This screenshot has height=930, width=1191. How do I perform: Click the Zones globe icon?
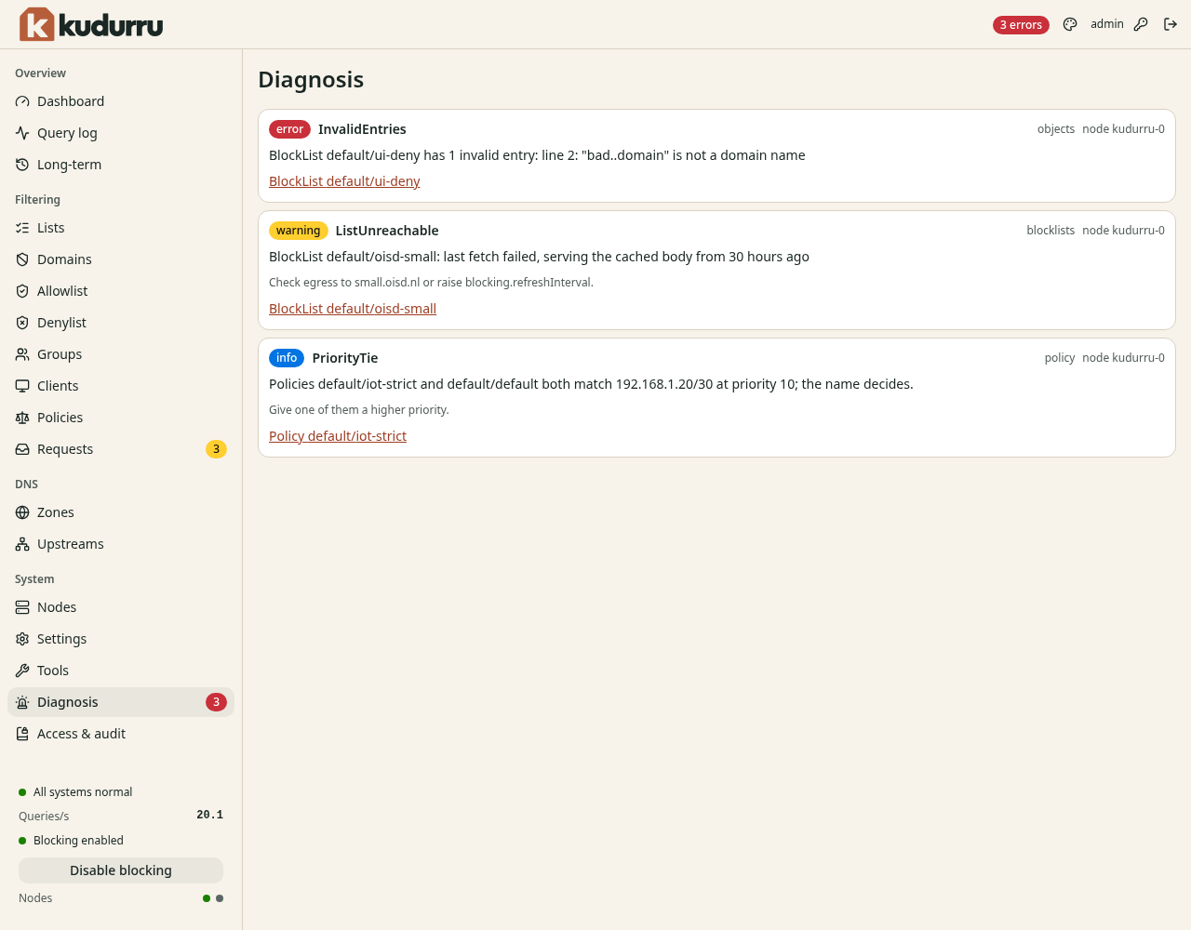[x=22, y=512]
